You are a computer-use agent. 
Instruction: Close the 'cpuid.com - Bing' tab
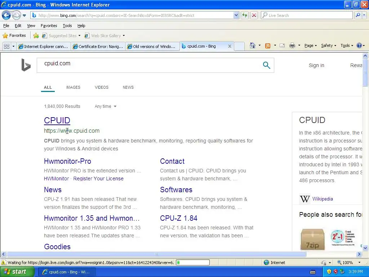point(230,47)
